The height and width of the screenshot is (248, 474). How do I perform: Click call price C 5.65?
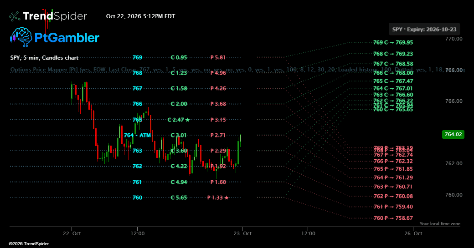pyautogui.click(x=179, y=197)
